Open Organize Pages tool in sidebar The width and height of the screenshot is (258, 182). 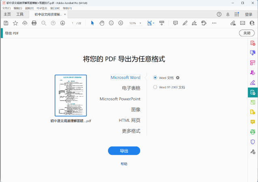(253, 63)
